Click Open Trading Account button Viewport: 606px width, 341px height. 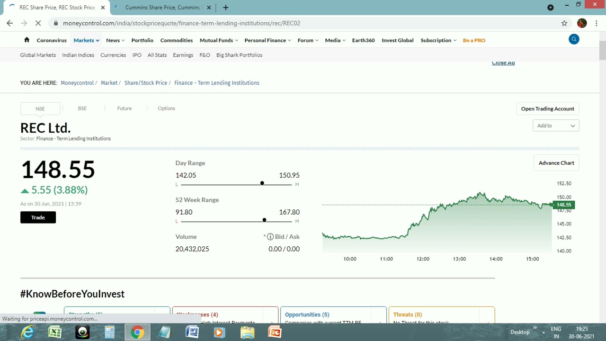point(548,109)
